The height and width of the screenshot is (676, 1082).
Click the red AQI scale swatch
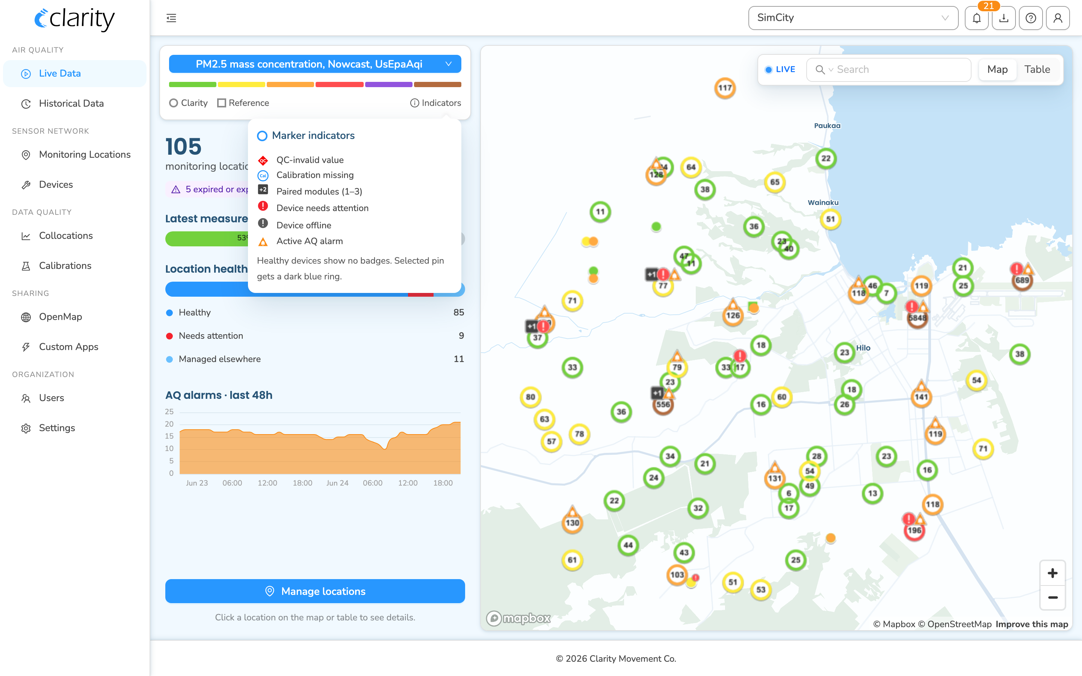[339, 84]
